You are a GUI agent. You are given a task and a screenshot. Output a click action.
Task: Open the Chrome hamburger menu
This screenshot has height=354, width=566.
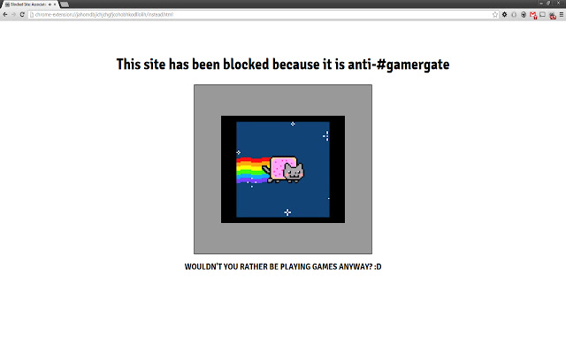point(562,14)
